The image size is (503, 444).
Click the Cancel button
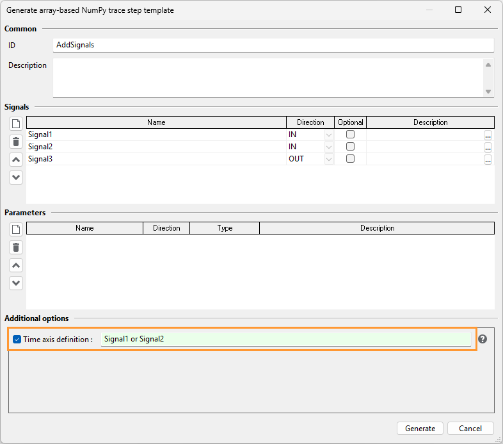470,428
